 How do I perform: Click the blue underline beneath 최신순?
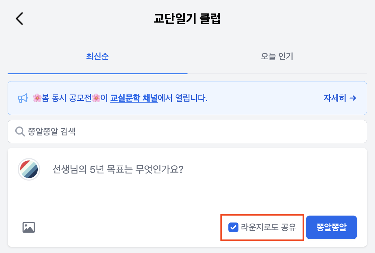(97, 73)
